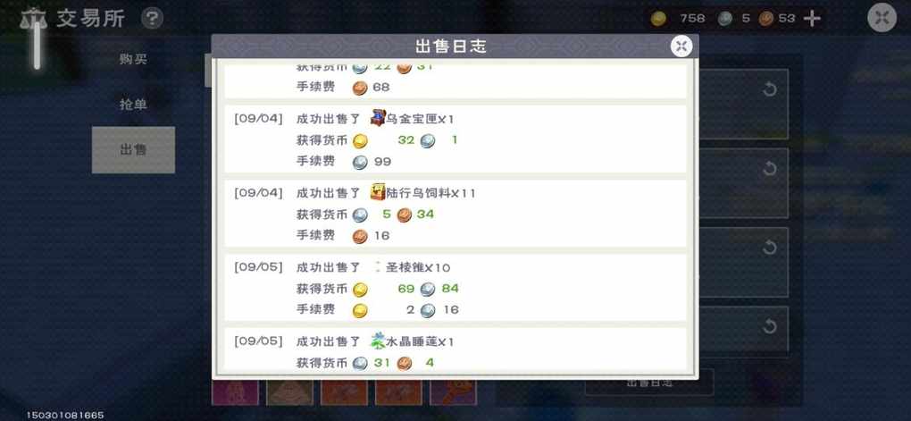Switch to the 抢单 tab
This screenshot has width=911, height=421.
133,105
